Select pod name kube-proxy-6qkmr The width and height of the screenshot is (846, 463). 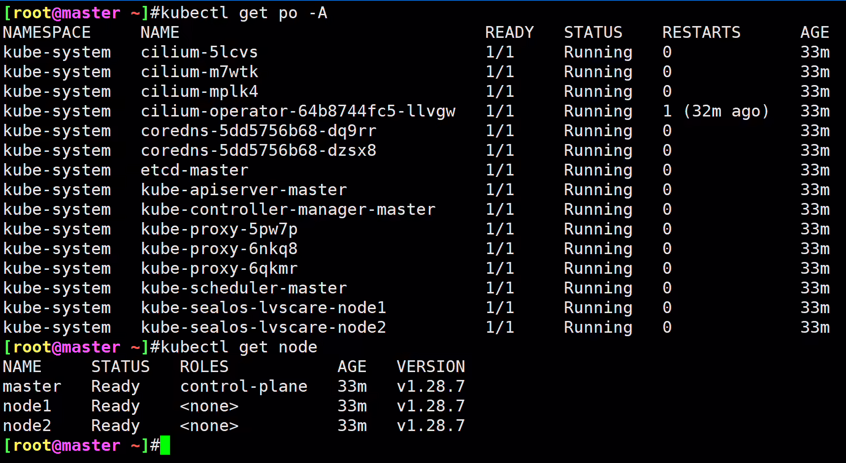tap(219, 268)
